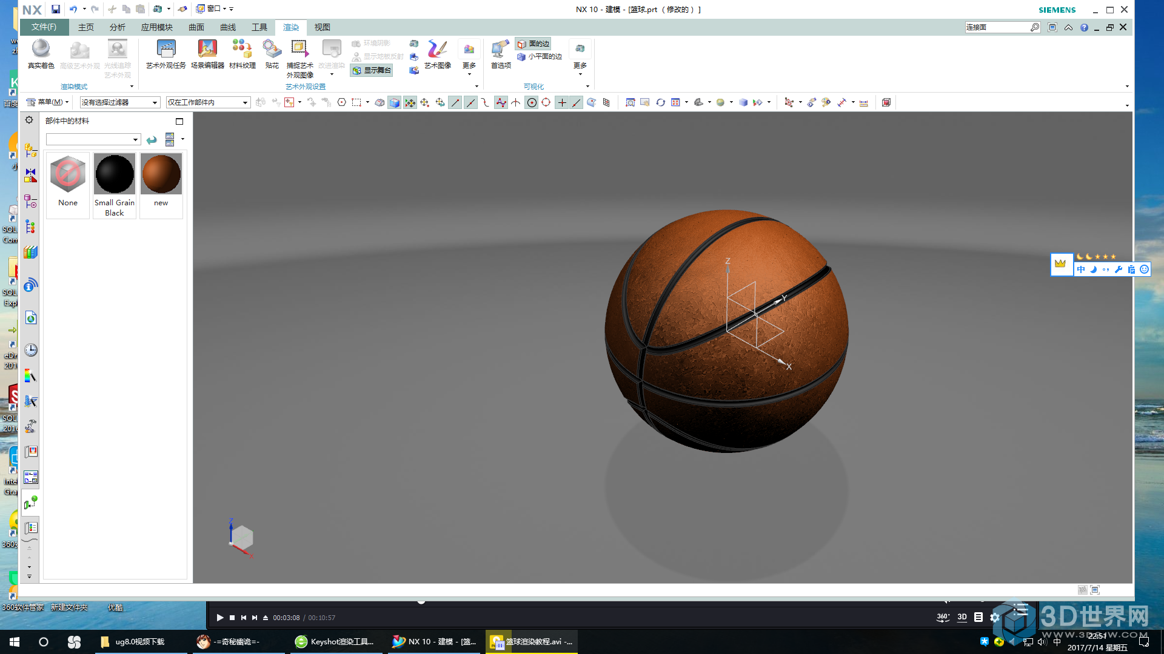This screenshot has height=654, width=1164.
Task: Open the 菜单(M) menu dropdown
Action: tap(48, 102)
